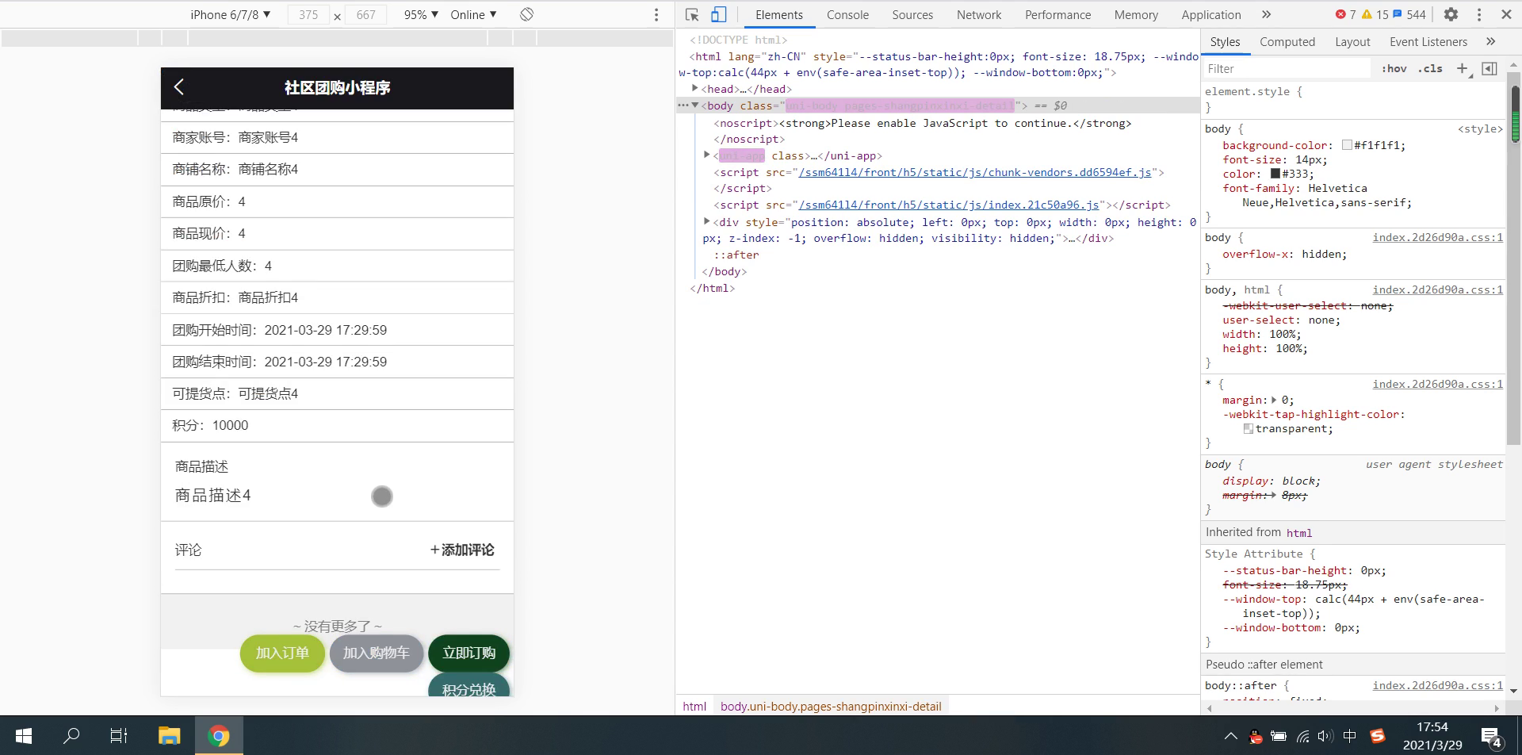Open the Performance tab
Screen dimensions: 1522x755
coord(1057,14)
